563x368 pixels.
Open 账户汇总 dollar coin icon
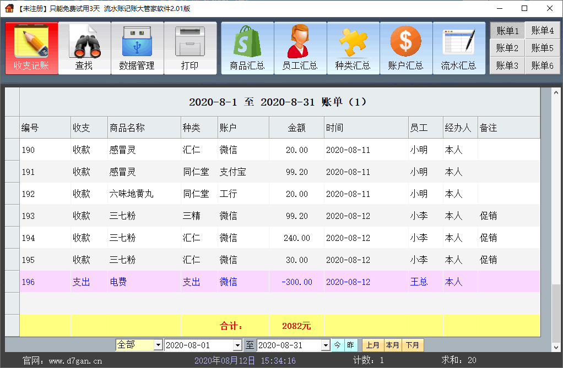pyautogui.click(x=406, y=48)
